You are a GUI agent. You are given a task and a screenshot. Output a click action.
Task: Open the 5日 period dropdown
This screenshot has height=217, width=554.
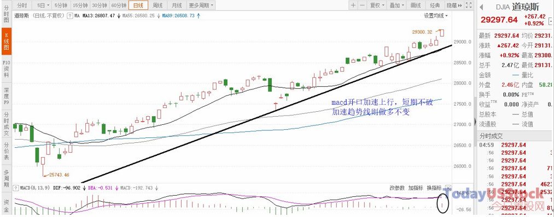pos(43,5)
